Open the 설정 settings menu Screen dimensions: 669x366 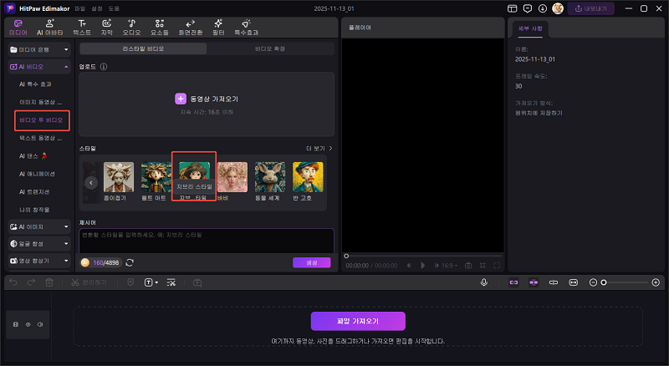tap(97, 8)
